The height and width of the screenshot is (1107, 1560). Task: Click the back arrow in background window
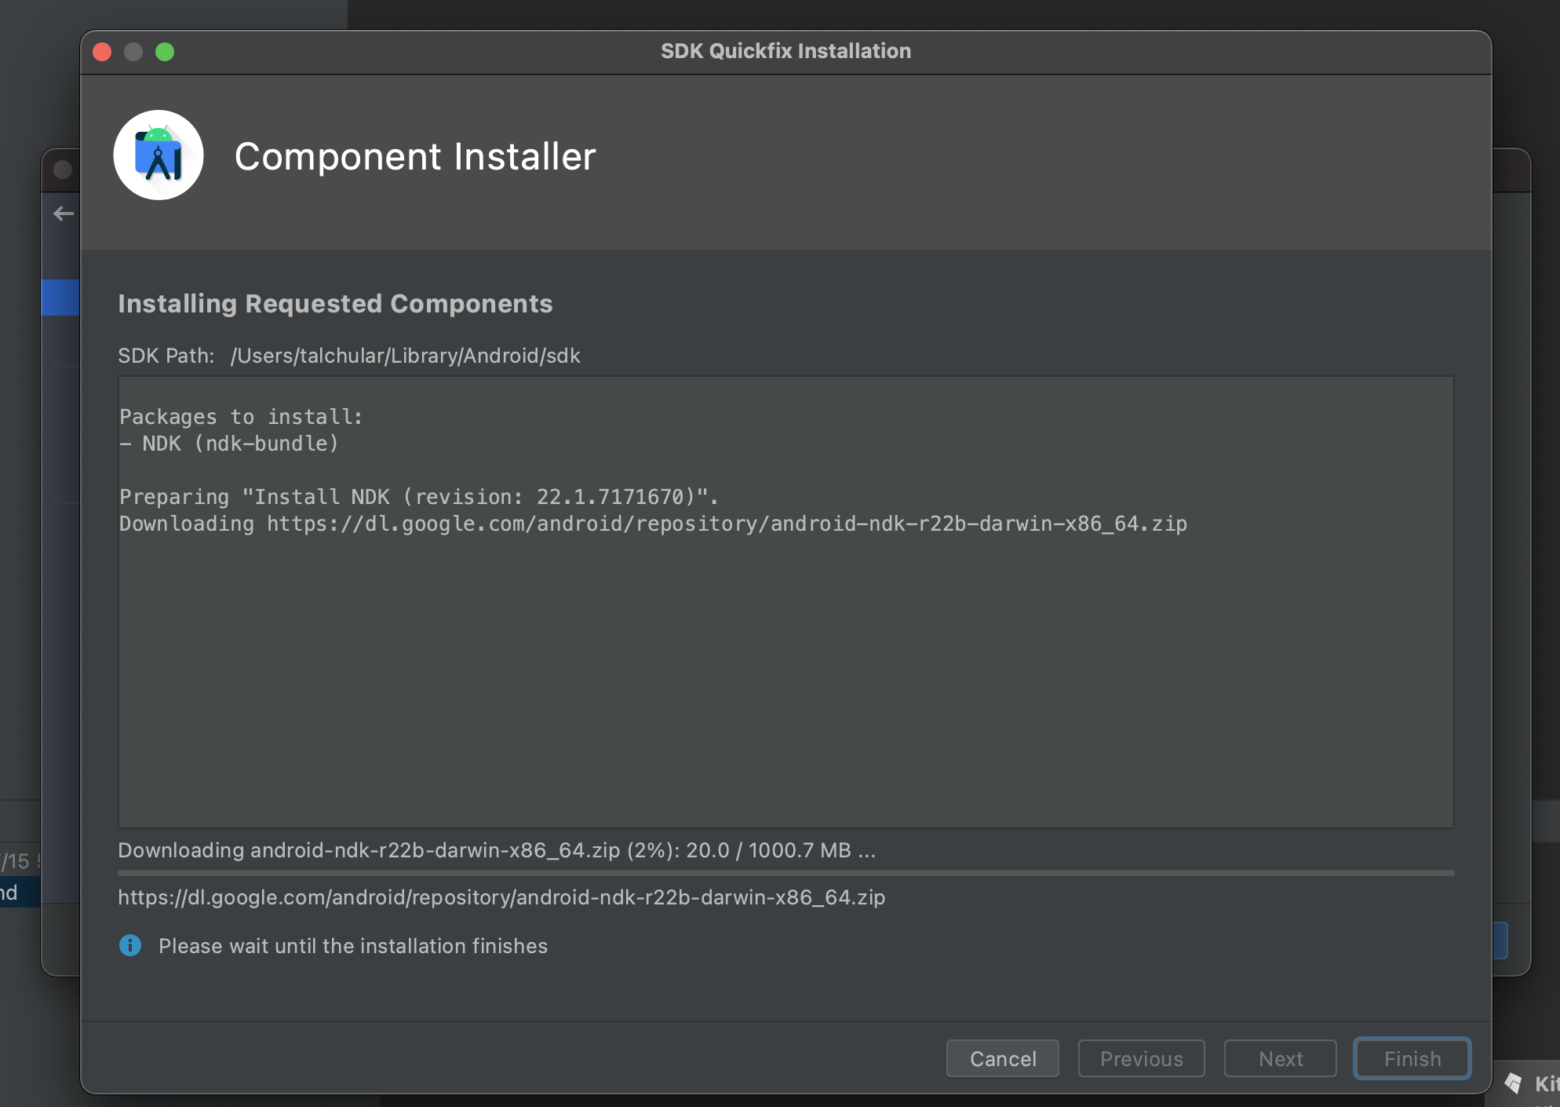(64, 214)
